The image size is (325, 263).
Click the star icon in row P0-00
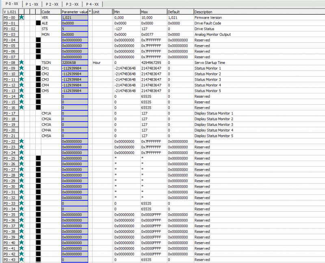(x=22, y=18)
